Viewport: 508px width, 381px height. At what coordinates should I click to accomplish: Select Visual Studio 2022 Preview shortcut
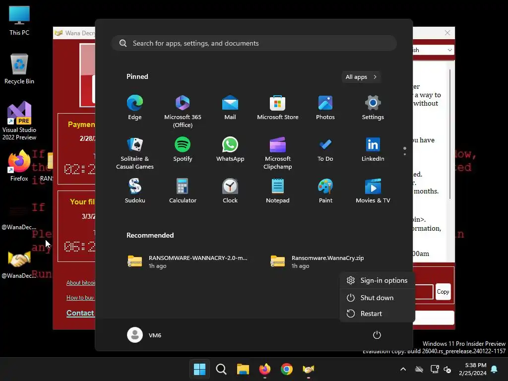[x=19, y=121]
